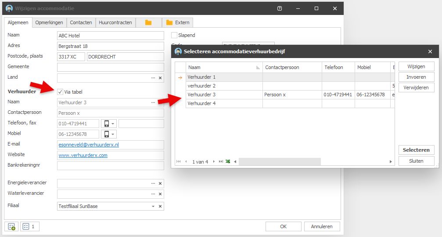The width and height of the screenshot is (442, 237).
Task: Click the postcode field 3317 XC
Action: 71,57
